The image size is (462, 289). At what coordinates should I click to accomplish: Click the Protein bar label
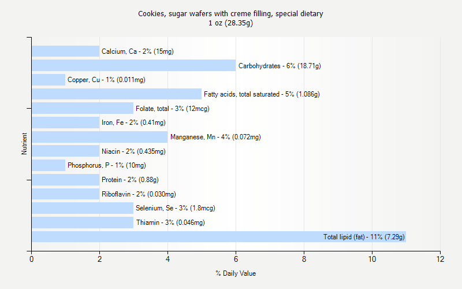click(x=130, y=180)
